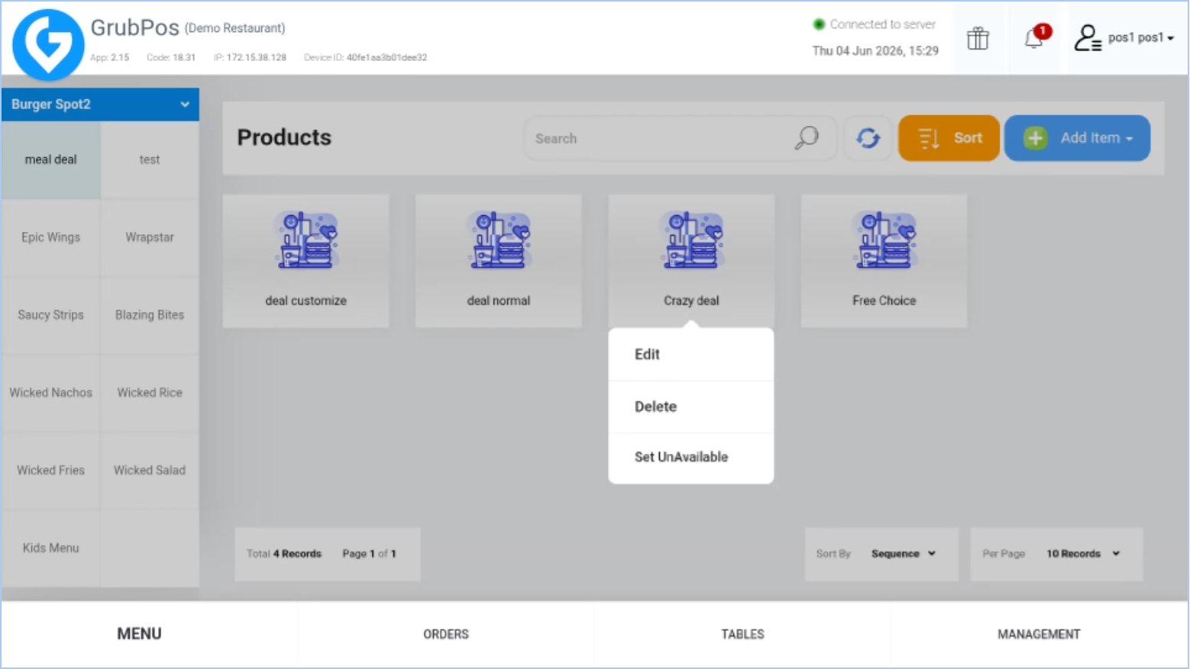Screen dimensions: 1190x669
Task: Choose Delete from the context menu
Action: coord(691,407)
